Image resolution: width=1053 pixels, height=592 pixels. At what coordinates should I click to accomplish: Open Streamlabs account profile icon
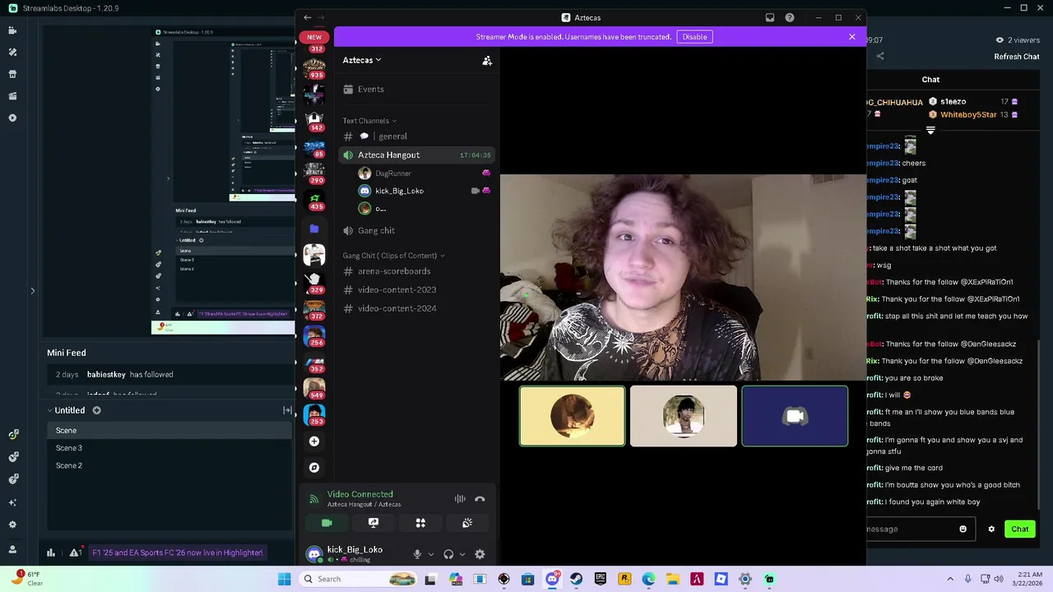click(12, 548)
